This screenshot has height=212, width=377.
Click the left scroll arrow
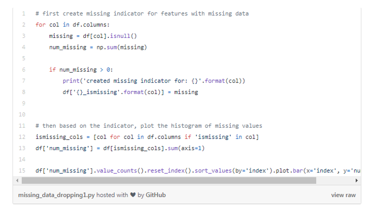click(x=18, y=180)
